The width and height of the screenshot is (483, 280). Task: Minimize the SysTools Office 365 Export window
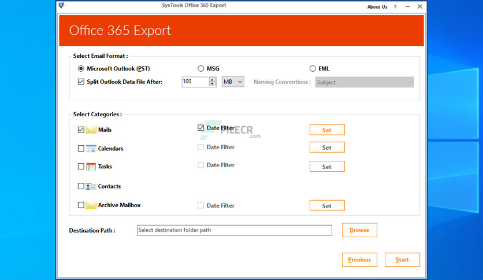[x=407, y=6]
